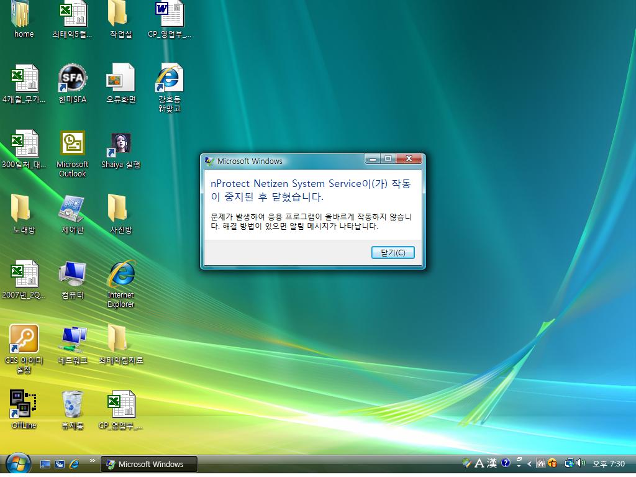Open the CP_영업부 Word document at the top of the desktop

169,18
